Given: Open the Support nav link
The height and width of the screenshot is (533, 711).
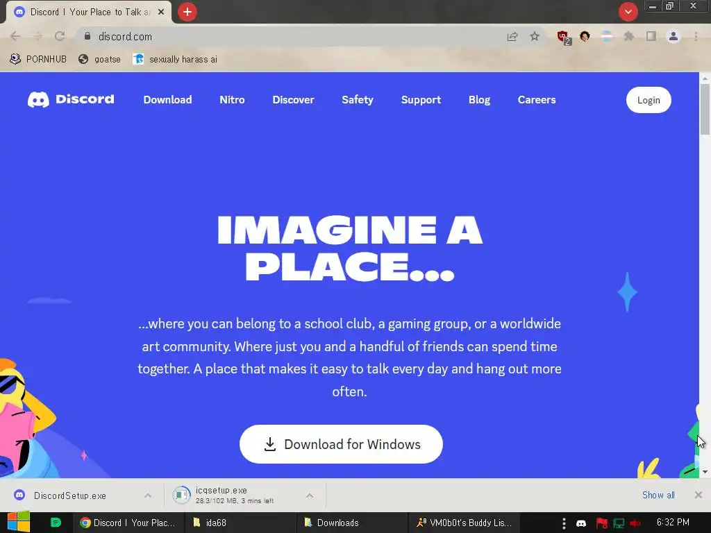Looking at the screenshot, I should [421, 100].
